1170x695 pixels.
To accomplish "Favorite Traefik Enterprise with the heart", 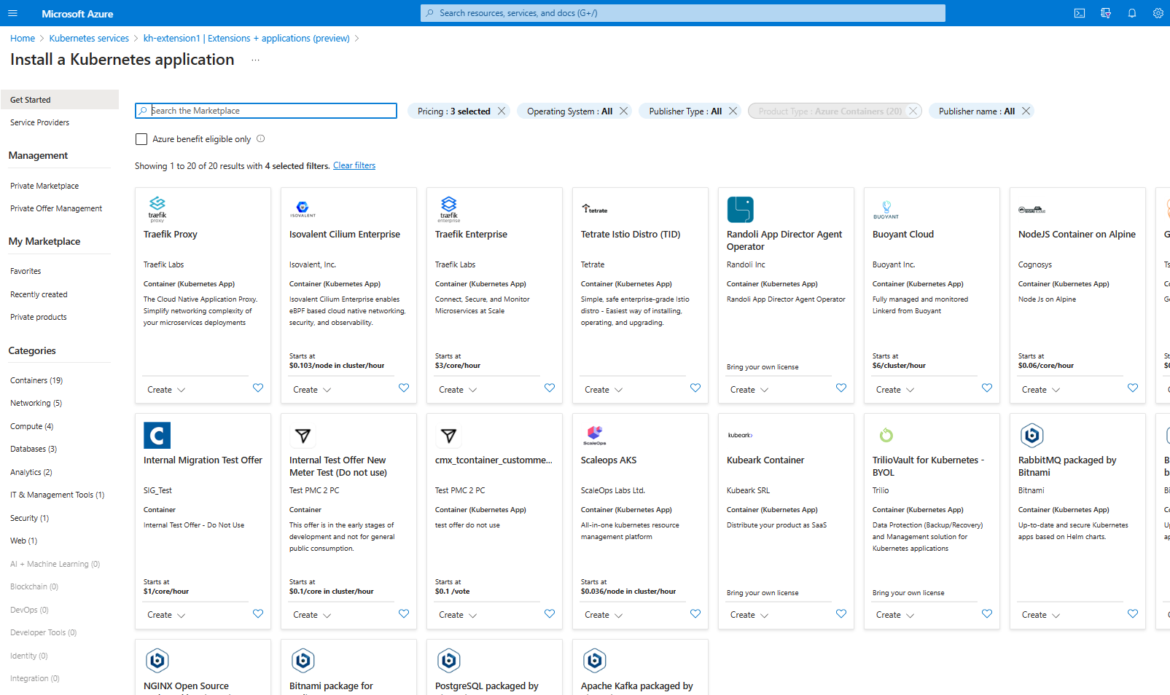I will click(x=550, y=388).
